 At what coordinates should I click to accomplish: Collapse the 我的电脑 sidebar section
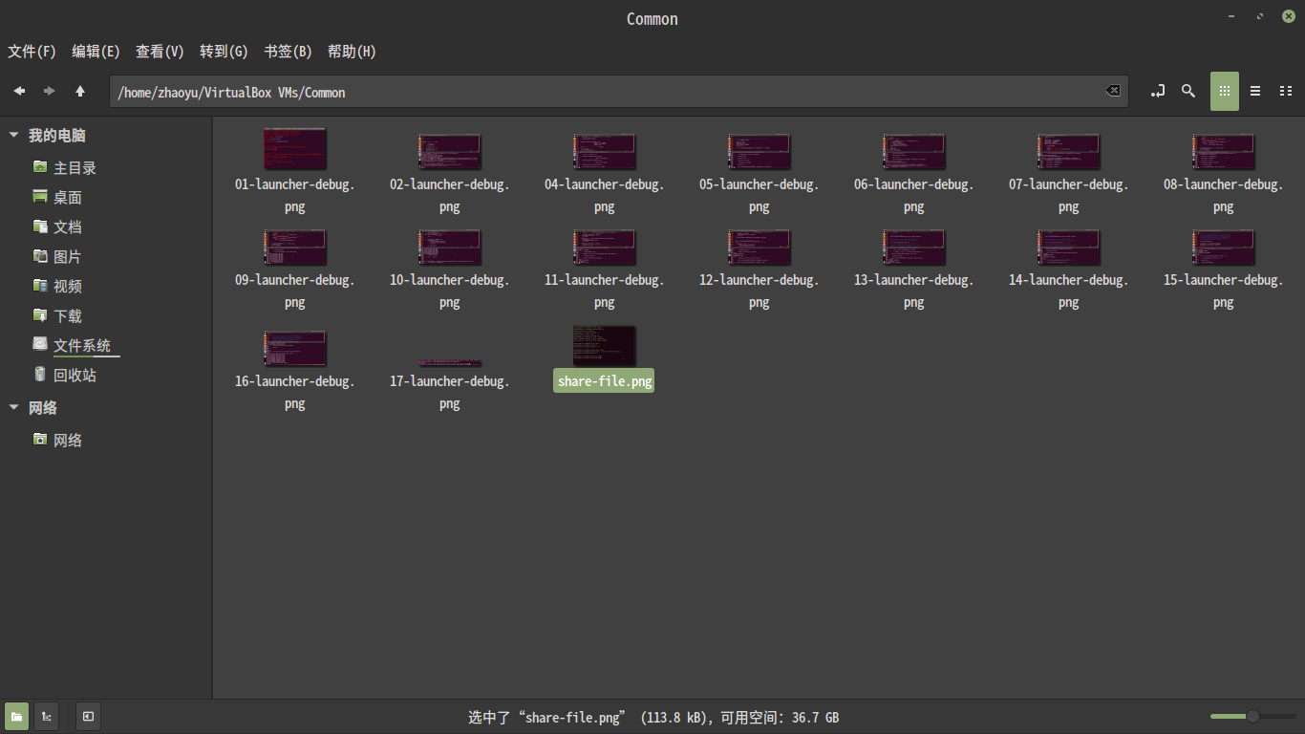click(14, 136)
